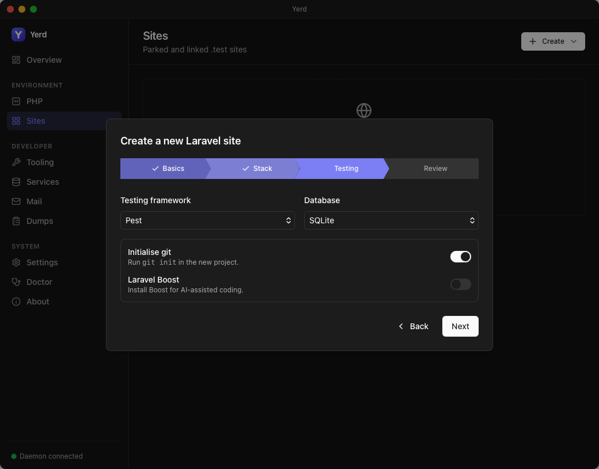This screenshot has width=599, height=469.
Task: Enable the Laravel Boost toggle
Action: (460, 284)
